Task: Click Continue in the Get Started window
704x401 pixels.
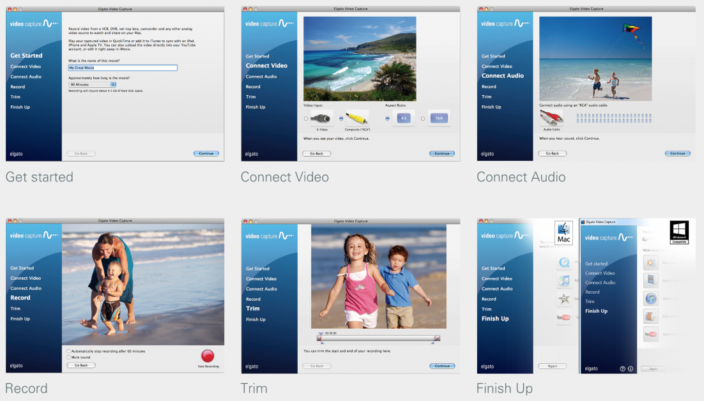Action: click(206, 153)
